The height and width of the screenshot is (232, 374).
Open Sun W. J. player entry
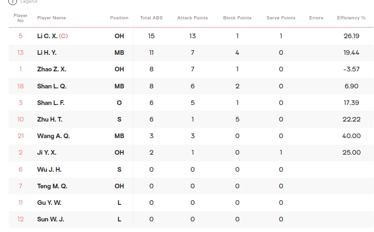51,219
